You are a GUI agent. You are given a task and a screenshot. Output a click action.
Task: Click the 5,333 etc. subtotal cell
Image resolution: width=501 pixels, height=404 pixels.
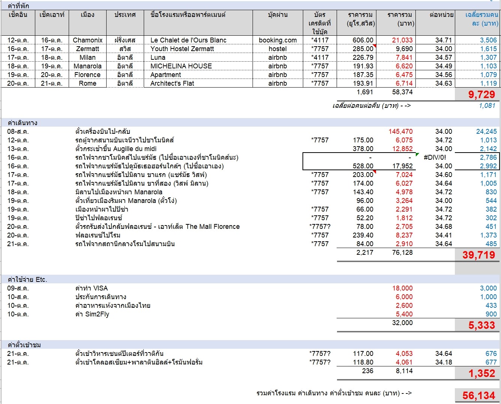[477, 325]
